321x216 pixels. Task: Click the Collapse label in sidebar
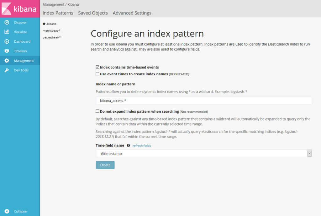(20, 211)
